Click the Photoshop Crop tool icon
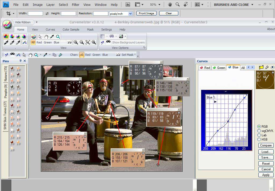This screenshot has width=275, height=191. (8, 13)
